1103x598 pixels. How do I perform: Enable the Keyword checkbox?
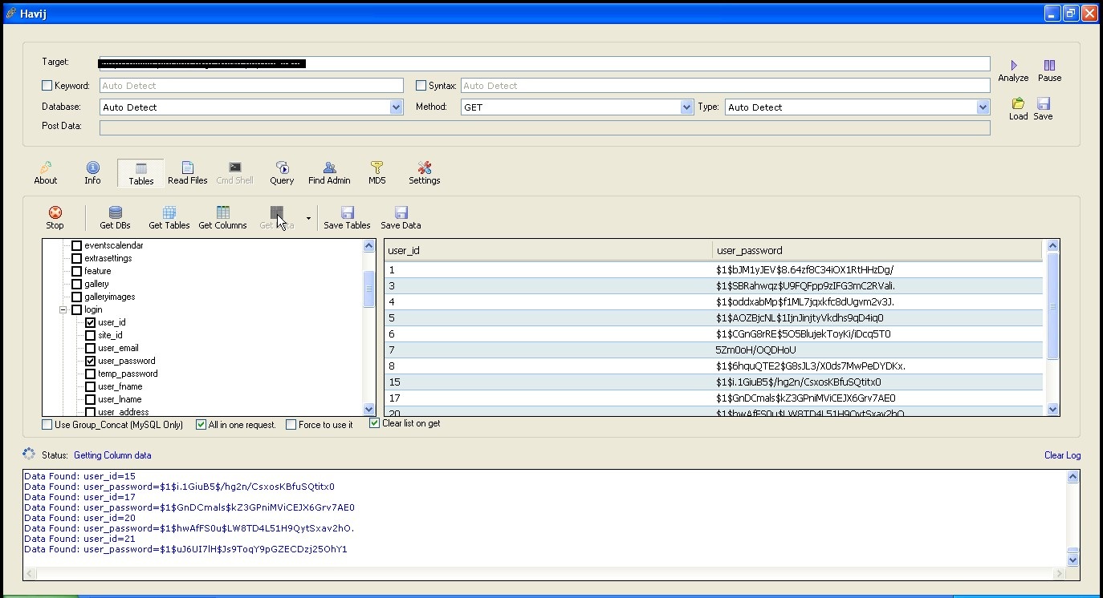point(47,86)
